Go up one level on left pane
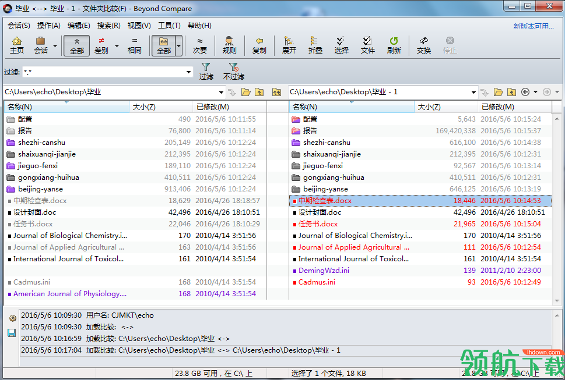Viewport: 565px width, 380px height. coord(259,93)
